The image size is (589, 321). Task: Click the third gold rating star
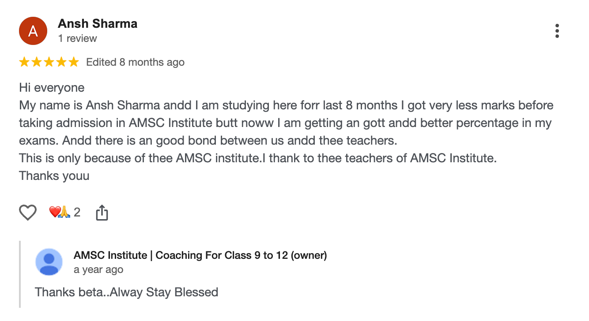coord(49,62)
